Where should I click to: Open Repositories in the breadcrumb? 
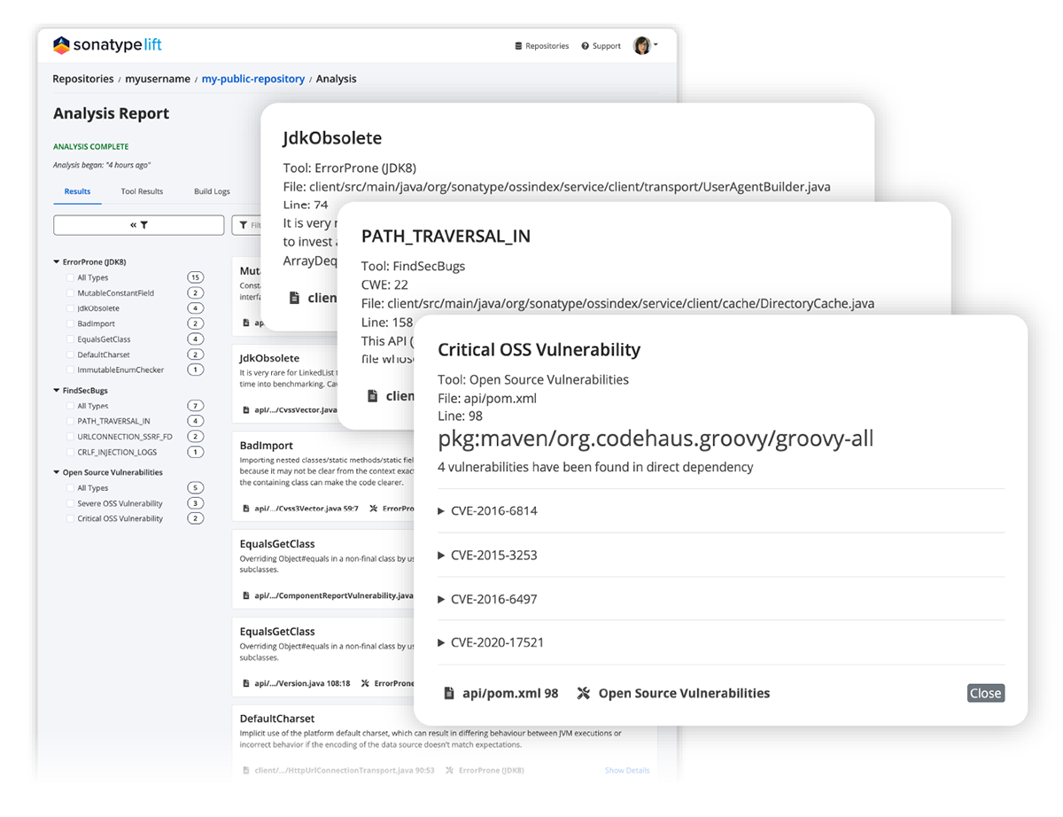click(x=83, y=79)
